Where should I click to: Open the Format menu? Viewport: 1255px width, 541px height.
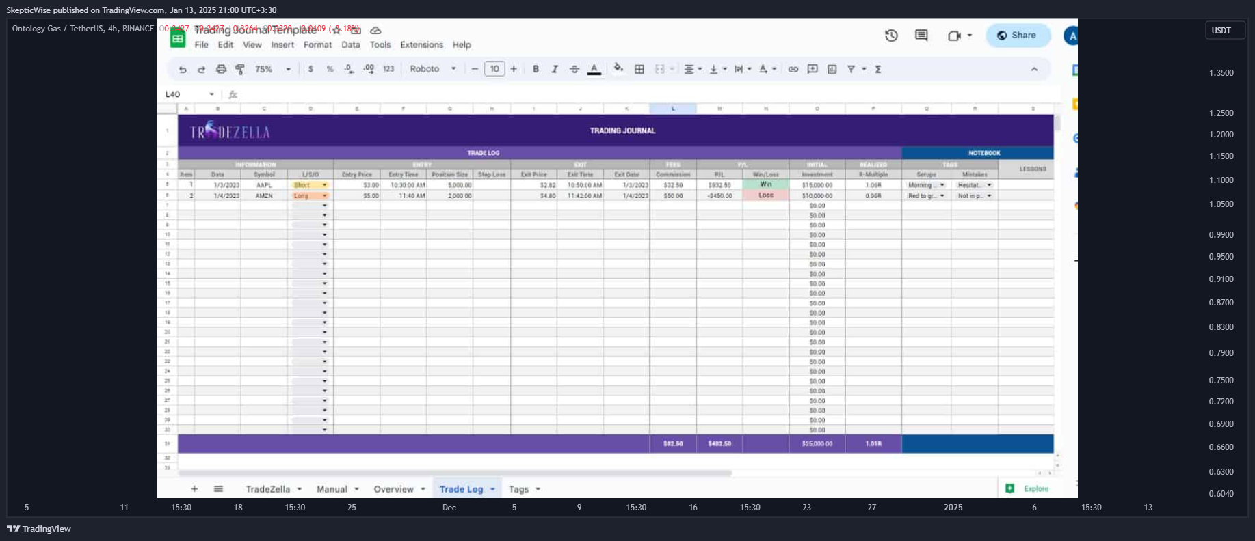[x=318, y=45]
